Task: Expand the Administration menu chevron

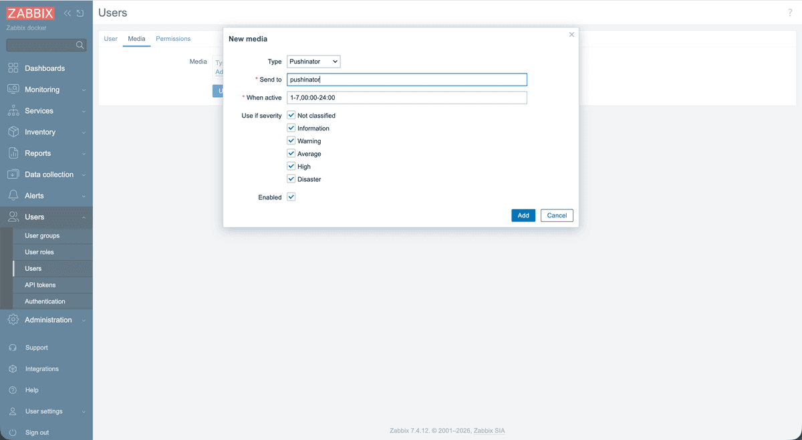Action: [84, 320]
